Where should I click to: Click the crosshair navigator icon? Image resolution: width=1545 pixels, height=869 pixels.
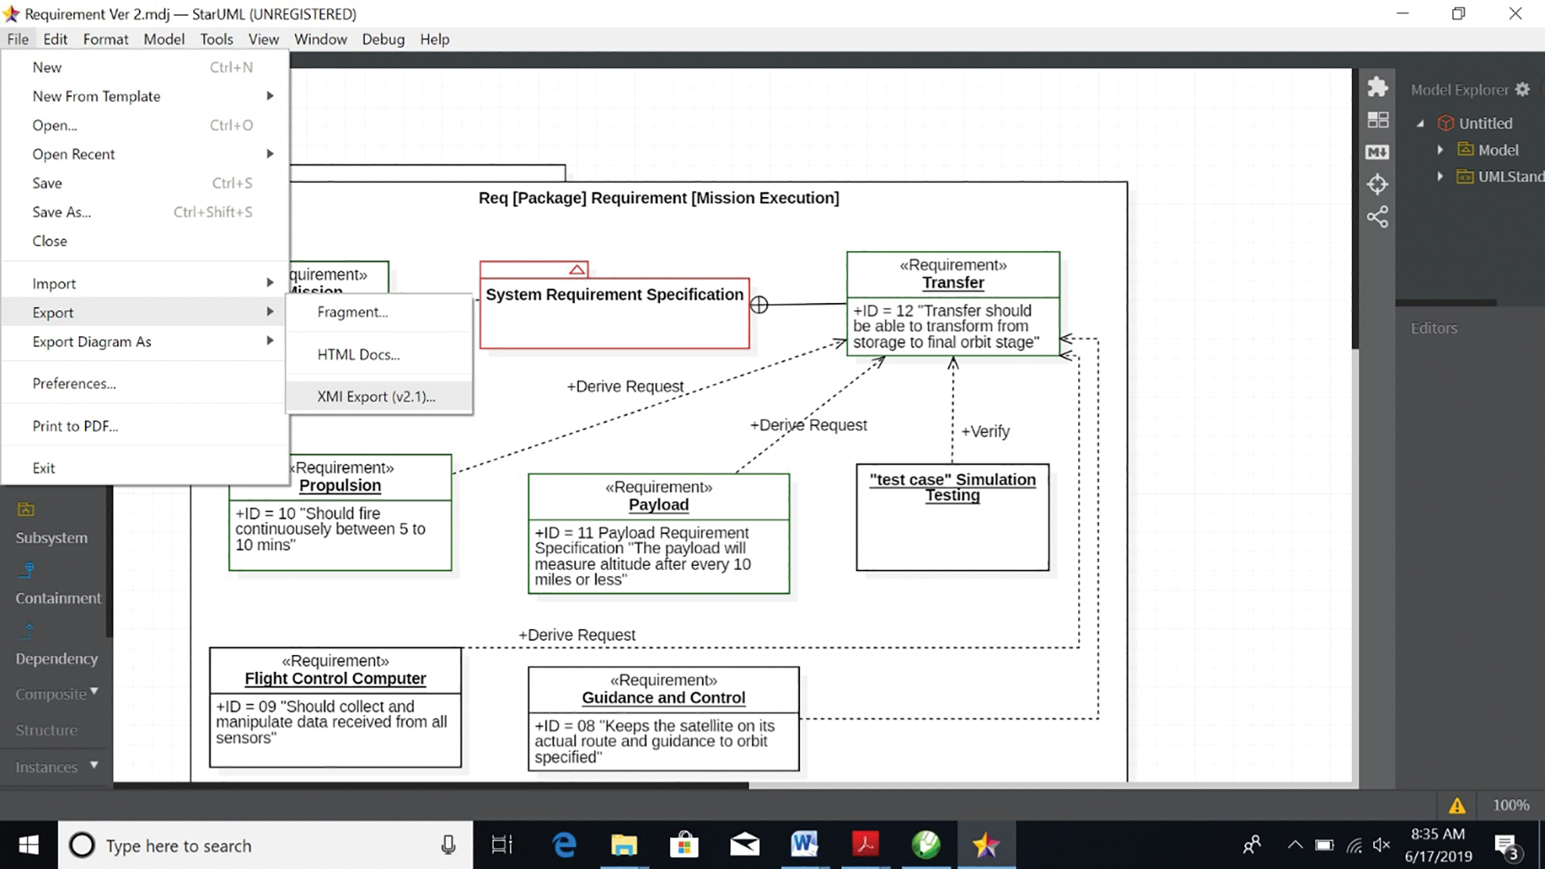click(1377, 184)
